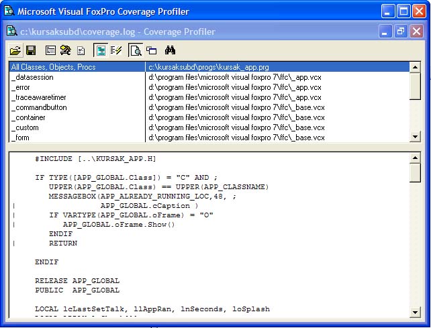
Task: Toggle Profile Mode lightning icon
Action: (x=116, y=50)
